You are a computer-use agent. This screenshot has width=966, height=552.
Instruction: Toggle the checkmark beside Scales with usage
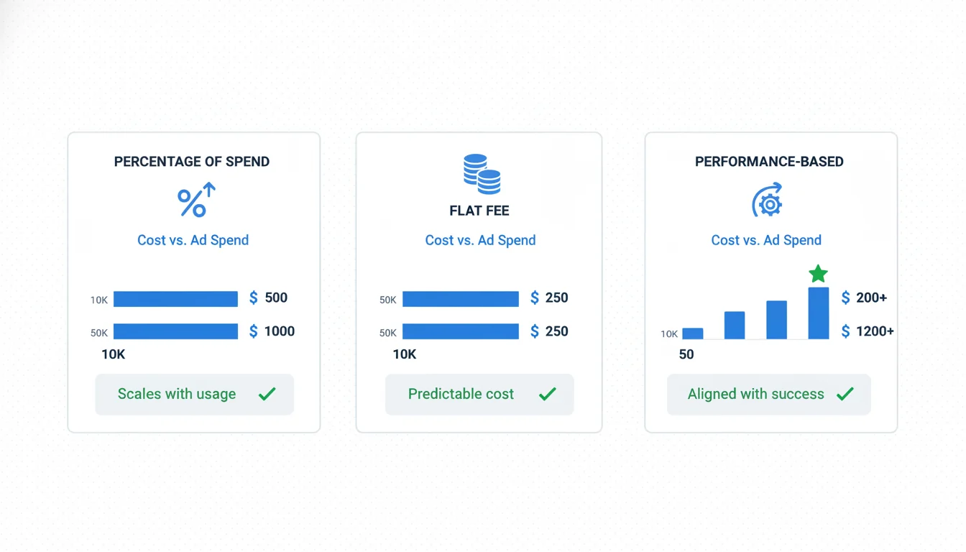click(267, 394)
